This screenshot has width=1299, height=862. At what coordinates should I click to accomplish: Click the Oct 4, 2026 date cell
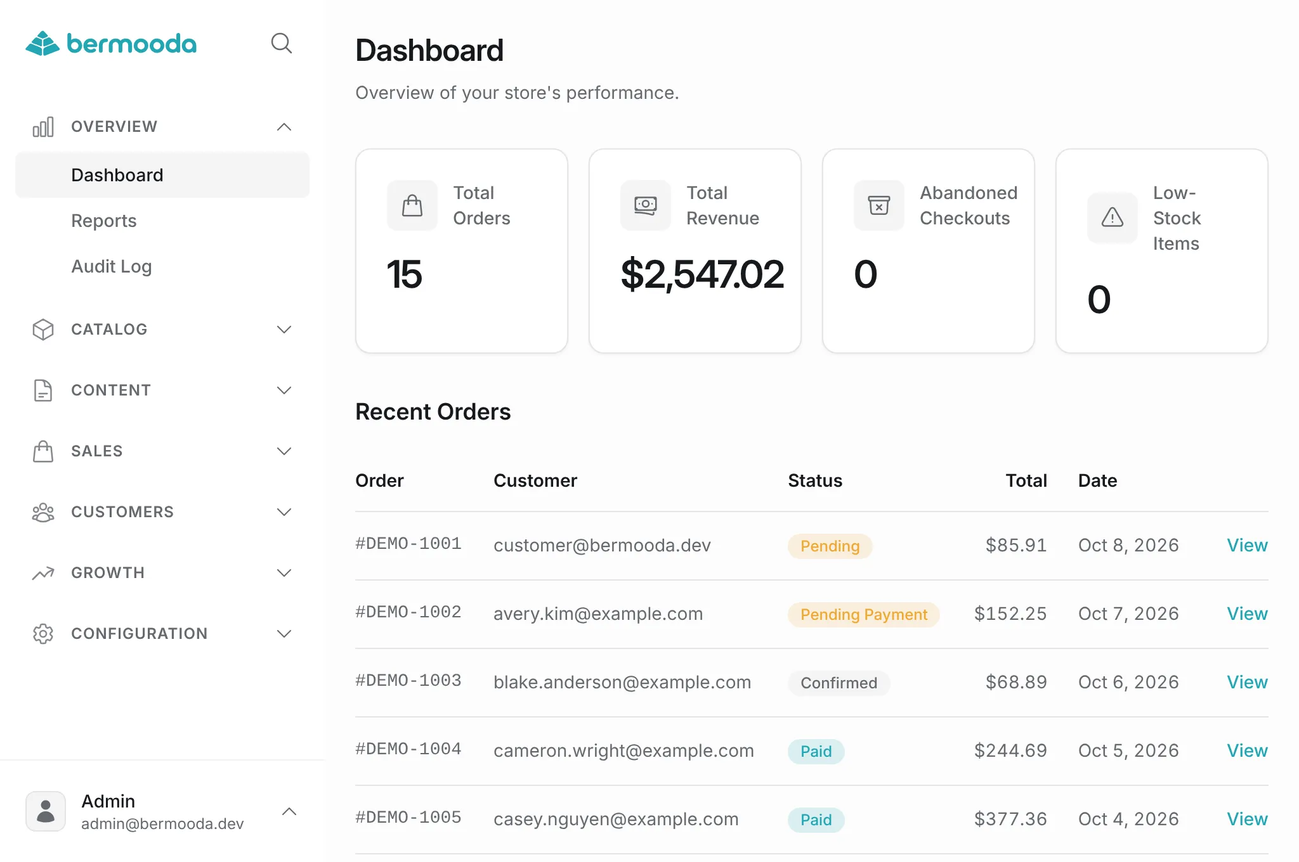tap(1128, 819)
